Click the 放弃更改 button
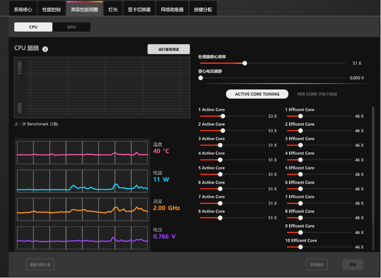Screen dimensions: 381x278 click(316, 265)
